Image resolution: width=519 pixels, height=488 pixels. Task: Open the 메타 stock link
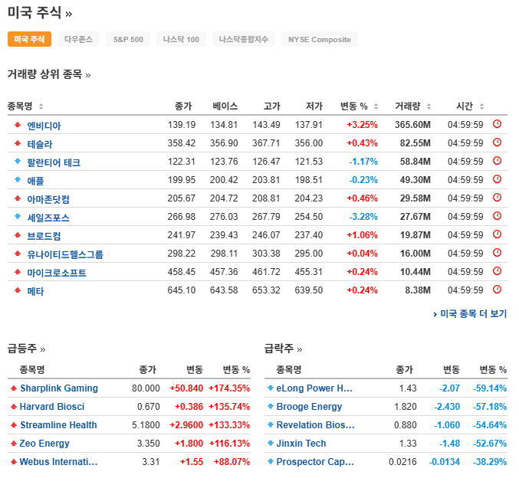pos(35,291)
